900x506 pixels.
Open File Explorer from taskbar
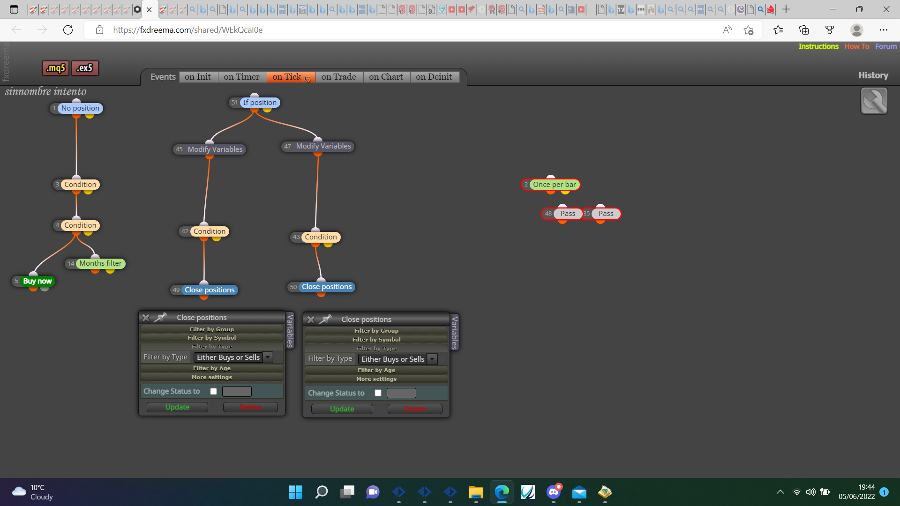click(x=476, y=492)
